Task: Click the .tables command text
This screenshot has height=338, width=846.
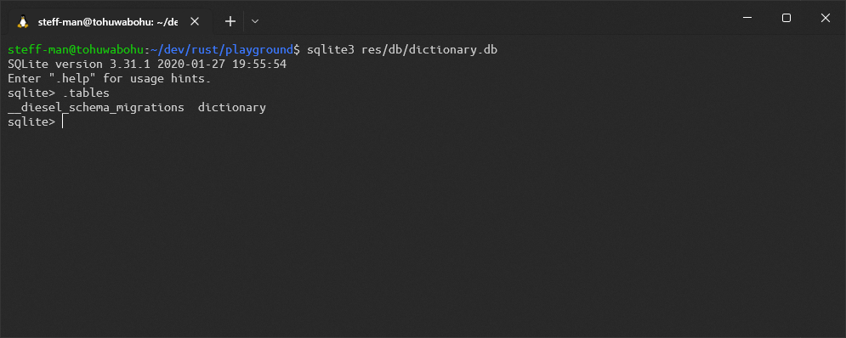Action: 86,93
